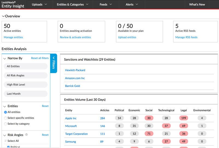This screenshot has width=219, height=148.
Task: Click Apple Inc's red Social count badge
Action: 149,118
